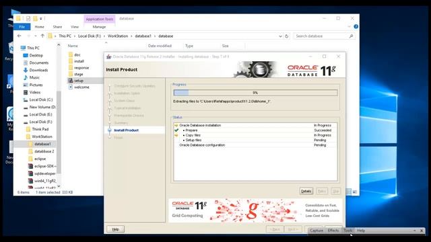Select the welcome file
This screenshot has height=242, width=431.
(x=81, y=87)
